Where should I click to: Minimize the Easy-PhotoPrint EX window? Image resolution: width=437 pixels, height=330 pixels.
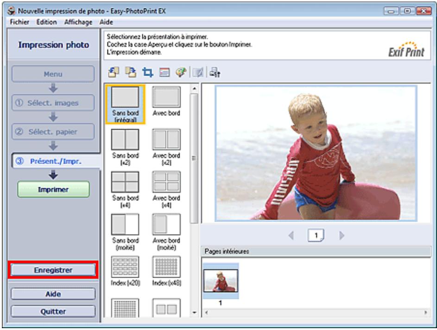[391, 11]
